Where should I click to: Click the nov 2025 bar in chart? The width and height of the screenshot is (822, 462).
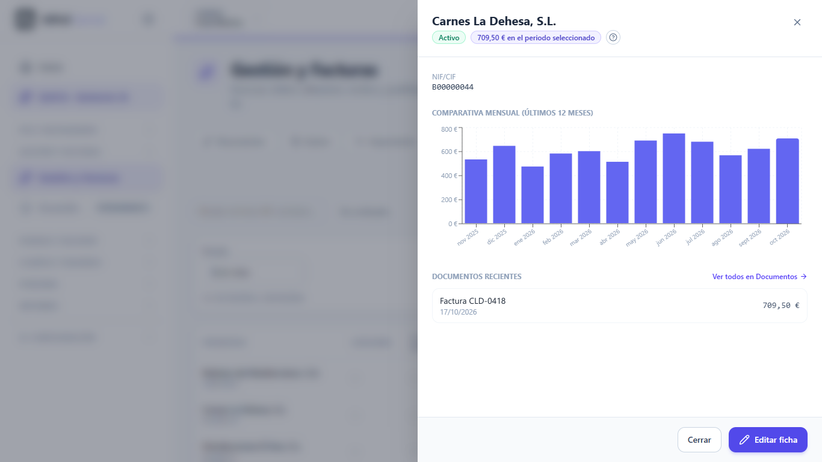(x=476, y=191)
